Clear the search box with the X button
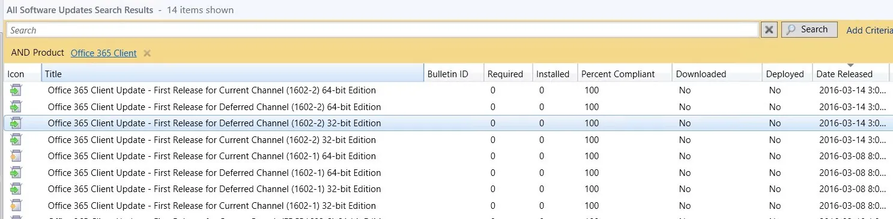893x219 pixels. [769, 30]
